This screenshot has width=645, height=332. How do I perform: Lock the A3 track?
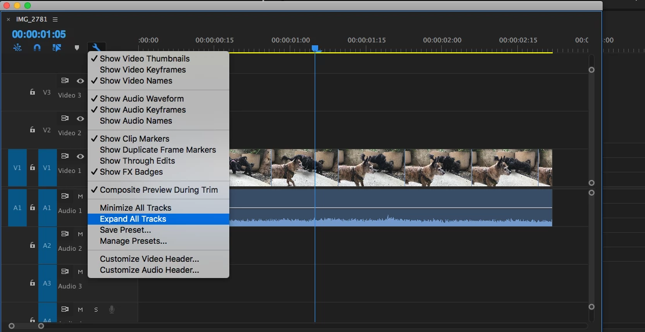tap(33, 283)
